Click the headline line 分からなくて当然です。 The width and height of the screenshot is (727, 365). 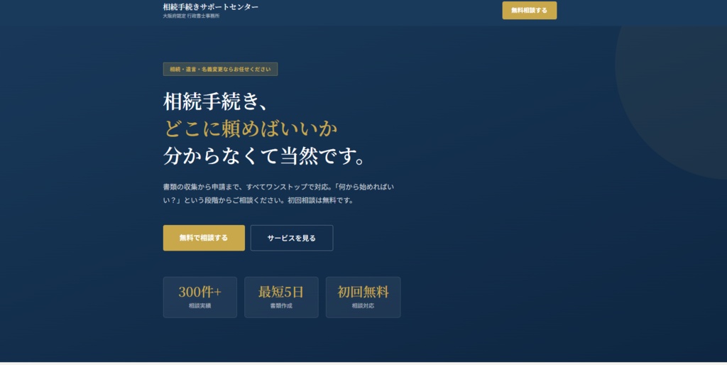click(x=264, y=156)
